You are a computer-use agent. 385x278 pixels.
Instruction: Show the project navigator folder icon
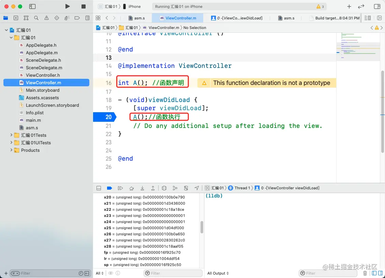click(6, 18)
